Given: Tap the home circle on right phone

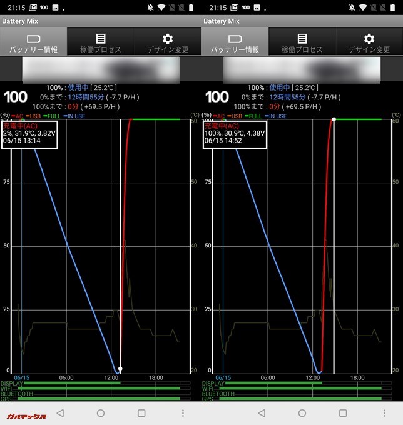Looking at the screenshot, I should click(x=302, y=413).
